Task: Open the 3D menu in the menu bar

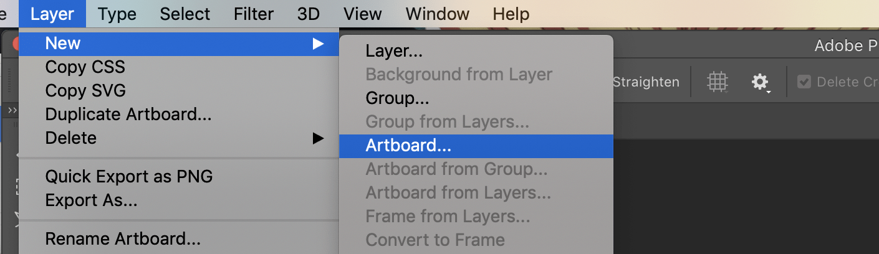Action: 308,14
